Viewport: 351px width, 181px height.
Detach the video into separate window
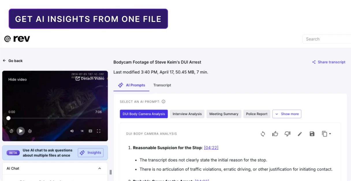(90, 78)
